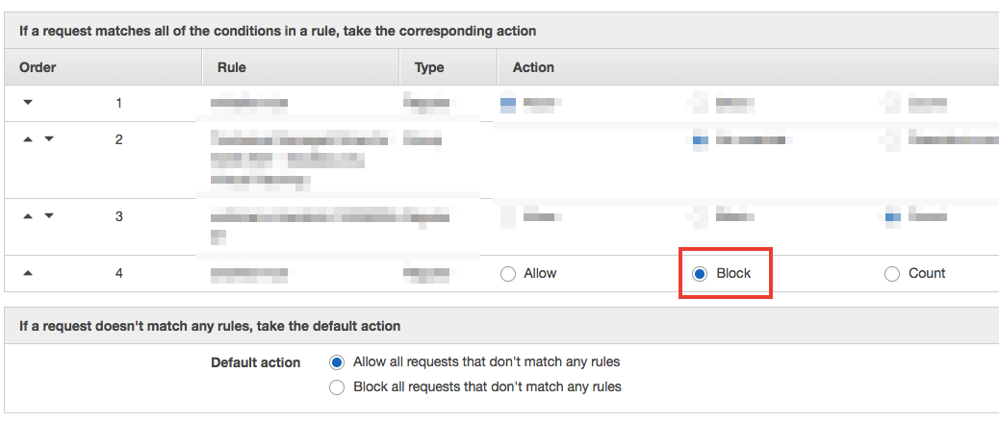Select the Block radio for rule 3
This screenshot has width=999, height=423.
click(701, 217)
